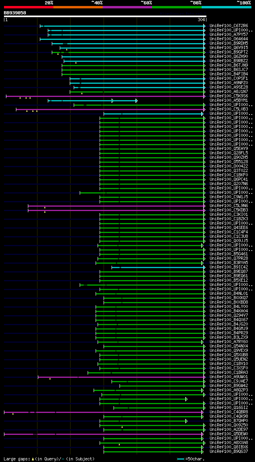Image resolution: width=255 pixels, height=462 pixels.
Task: Open hit UniRef100_Q09JJ5
Action: click(229, 241)
